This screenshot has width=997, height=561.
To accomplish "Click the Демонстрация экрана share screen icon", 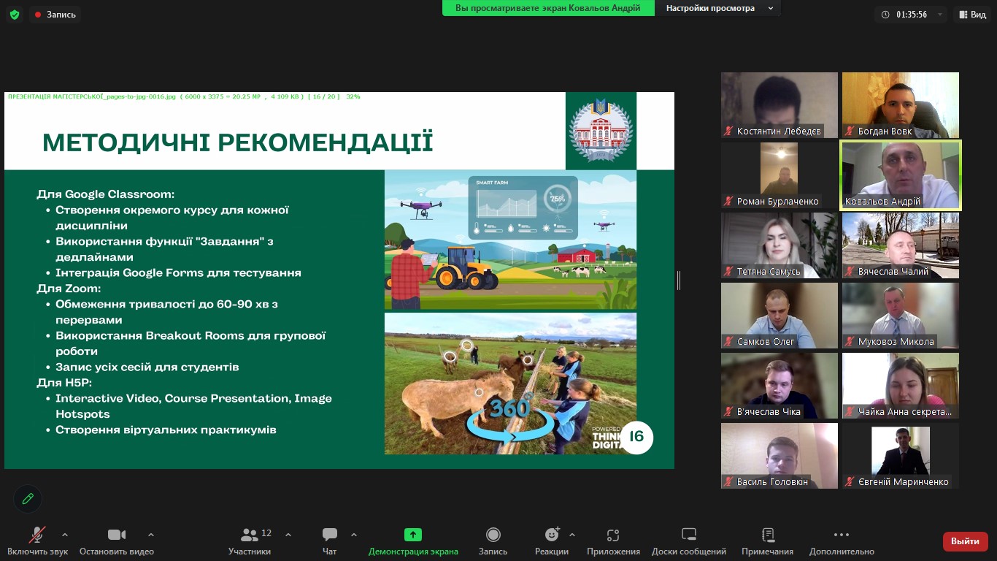I will [x=413, y=535].
